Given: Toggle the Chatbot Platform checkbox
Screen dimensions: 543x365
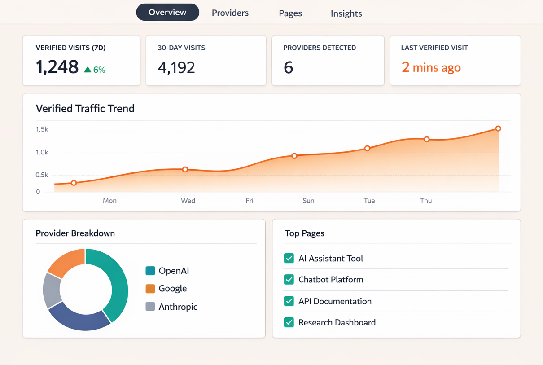Looking at the screenshot, I should click(x=289, y=280).
